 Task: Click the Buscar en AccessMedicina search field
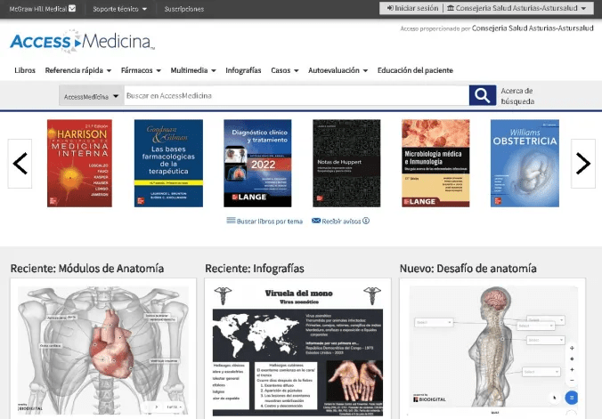coord(296,96)
